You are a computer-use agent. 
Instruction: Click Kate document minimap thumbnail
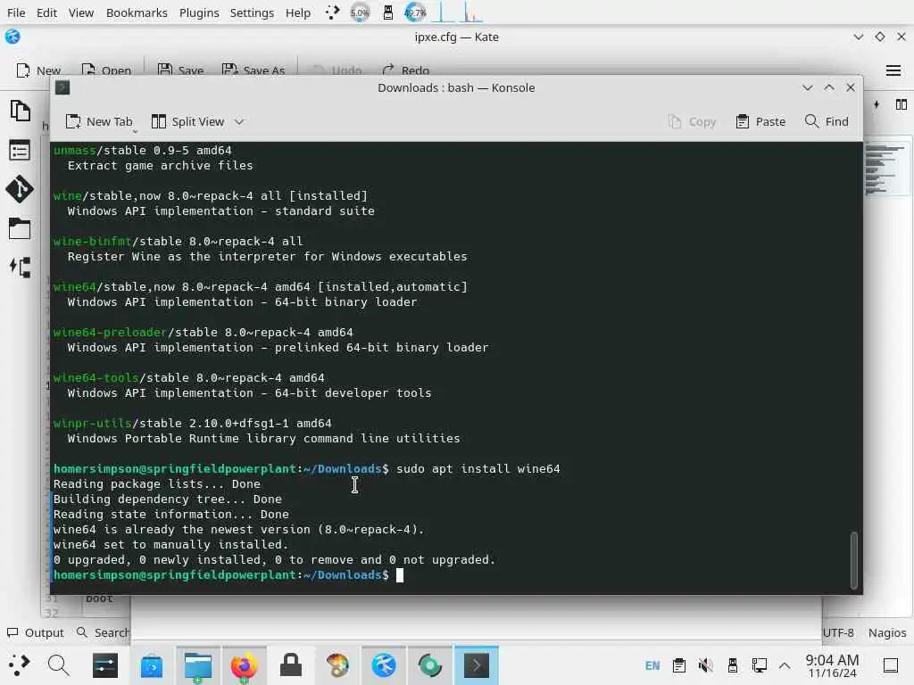click(886, 169)
